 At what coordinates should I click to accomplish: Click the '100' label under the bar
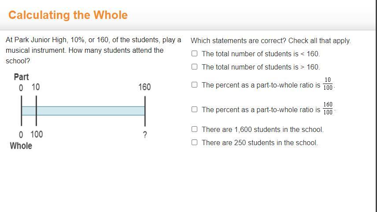coord(37,134)
